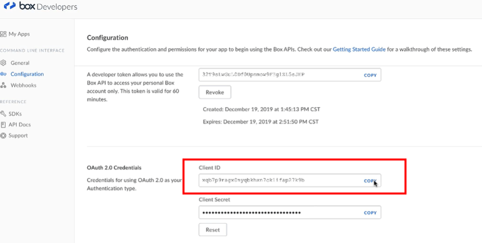482x243 pixels.
Task: Open the Getting Started Guide link
Action: point(359,49)
